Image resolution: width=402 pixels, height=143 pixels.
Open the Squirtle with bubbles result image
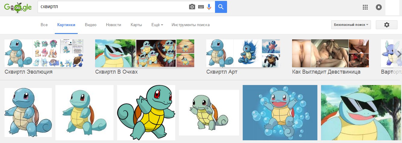pyautogui.click(x=280, y=113)
